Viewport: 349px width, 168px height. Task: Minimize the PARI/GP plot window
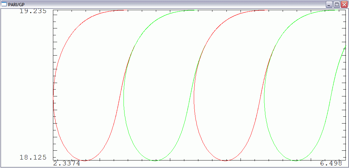329,4
